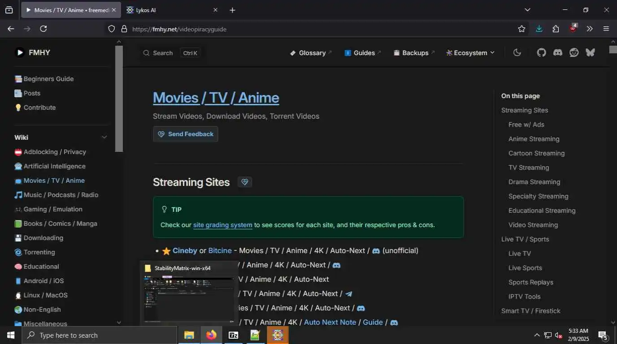
Task: Open the site grading system link
Action: (x=223, y=225)
